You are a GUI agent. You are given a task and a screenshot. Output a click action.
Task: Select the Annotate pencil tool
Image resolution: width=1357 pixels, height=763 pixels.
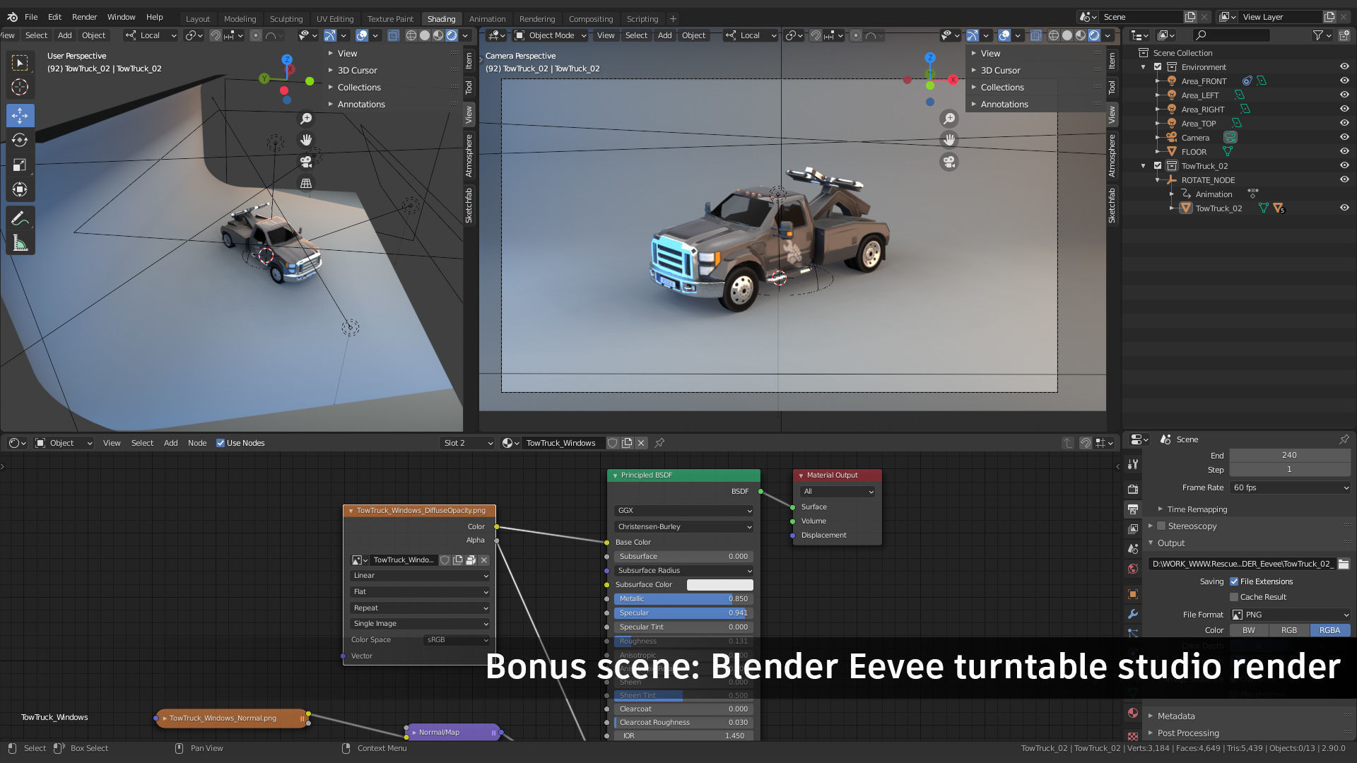coord(20,218)
